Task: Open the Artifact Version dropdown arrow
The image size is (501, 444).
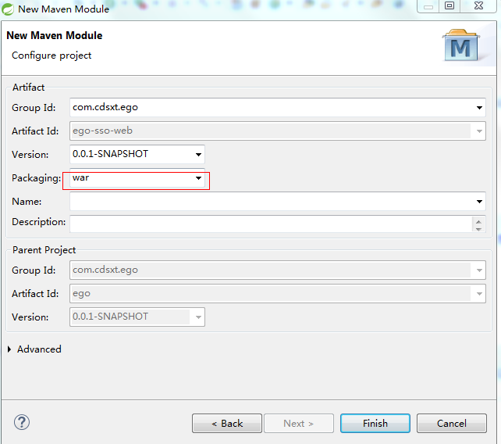Action: (x=198, y=155)
